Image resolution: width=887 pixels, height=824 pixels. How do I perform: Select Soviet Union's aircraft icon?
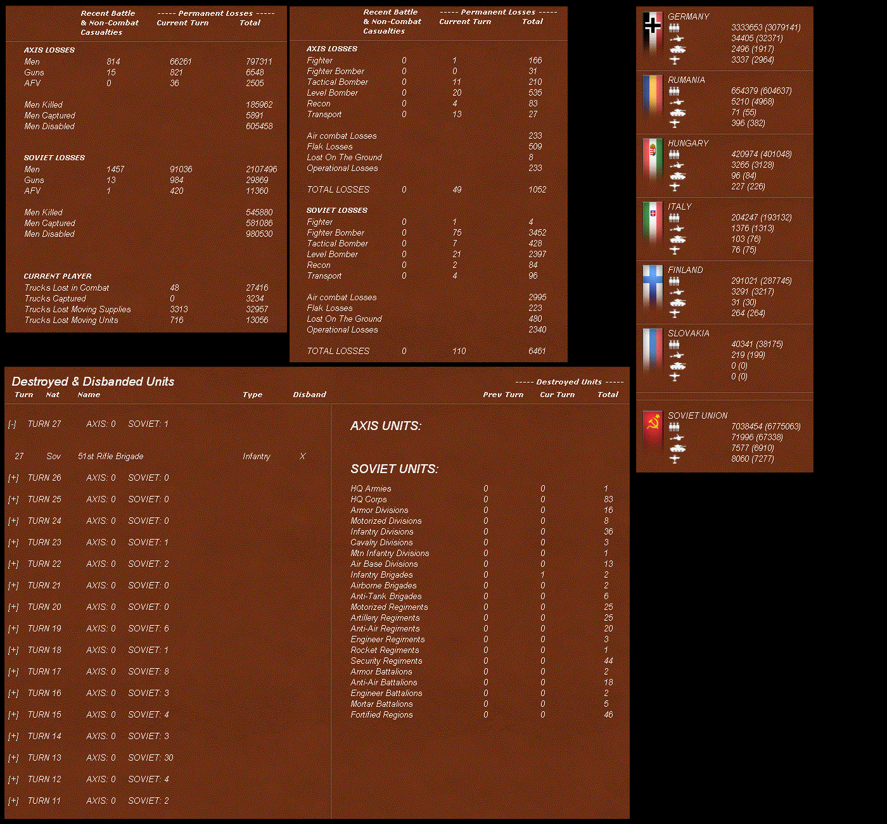click(674, 459)
